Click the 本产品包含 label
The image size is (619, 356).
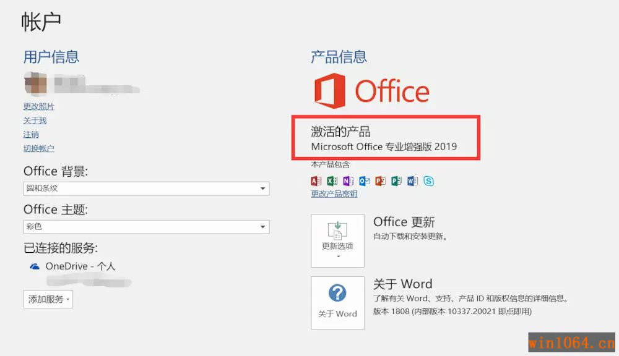point(331,164)
